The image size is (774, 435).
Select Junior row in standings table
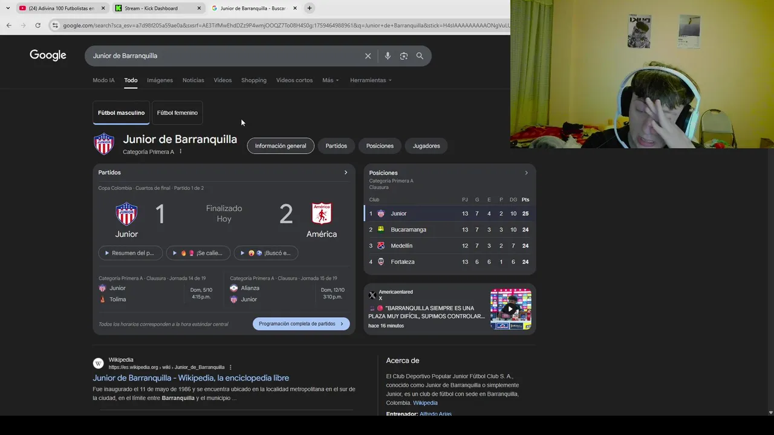click(x=449, y=213)
